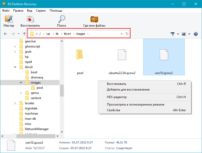Viewport: 202px width, 153px height.
Task: Select misc folder in the tree
Action: 25,124
